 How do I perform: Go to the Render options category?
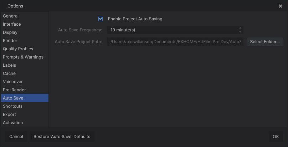point(10,41)
